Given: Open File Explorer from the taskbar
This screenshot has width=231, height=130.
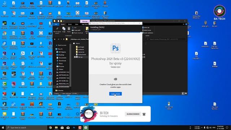Looking at the screenshot, I should (x=56, y=127).
